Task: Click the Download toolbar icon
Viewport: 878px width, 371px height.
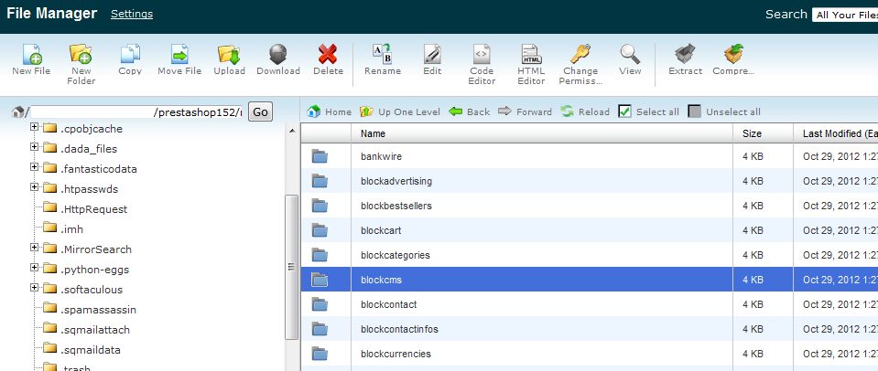Action: (x=278, y=55)
